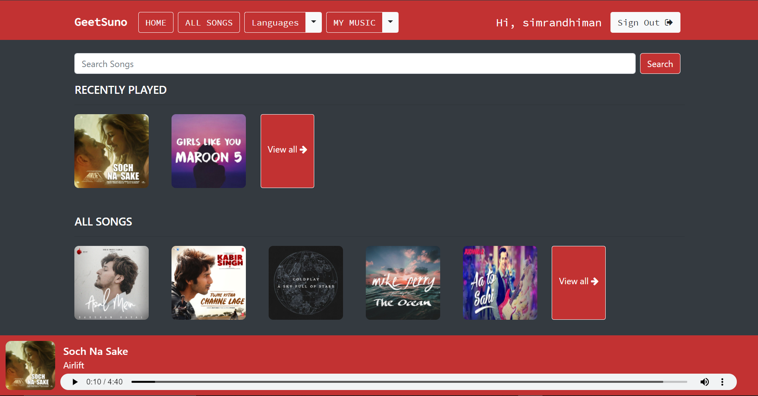Screen dimensions: 758x396
Task: Open the audio player more options menu
Action: pyautogui.click(x=722, y=382)
